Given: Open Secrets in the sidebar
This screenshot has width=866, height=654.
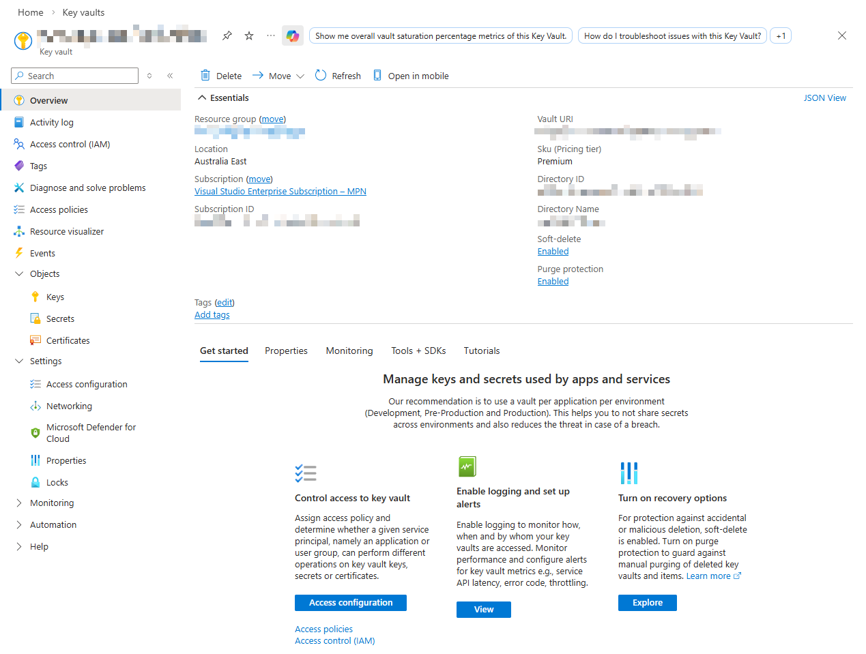Looking at the screenshot, I should [x=60, y=319].
